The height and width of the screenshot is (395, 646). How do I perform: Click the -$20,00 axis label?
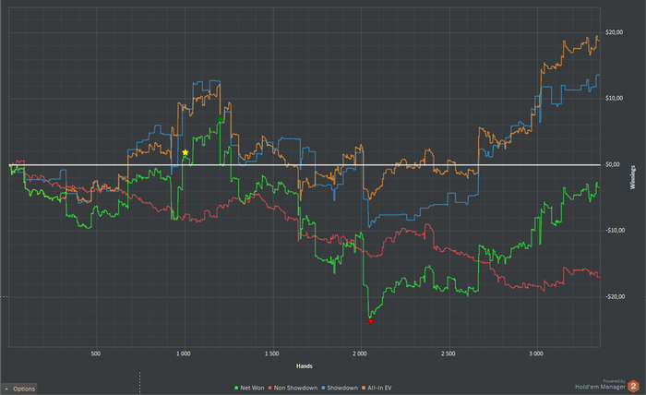(x=615, y=296)
